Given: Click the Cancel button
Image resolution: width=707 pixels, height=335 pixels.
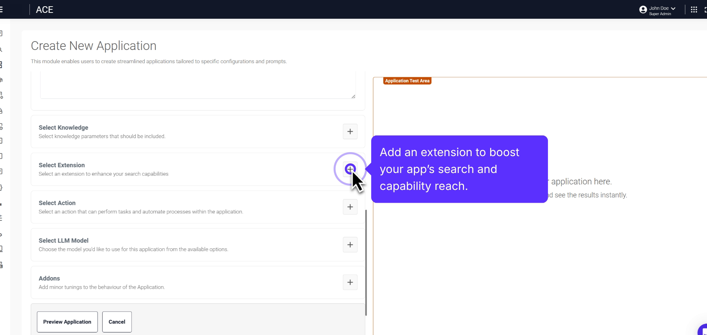Looking at the screenshot, I should pos(117,322).
